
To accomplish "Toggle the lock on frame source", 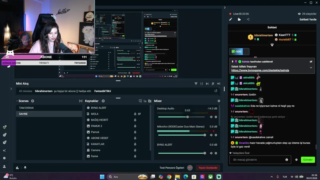I will click(x=135, y=156).
